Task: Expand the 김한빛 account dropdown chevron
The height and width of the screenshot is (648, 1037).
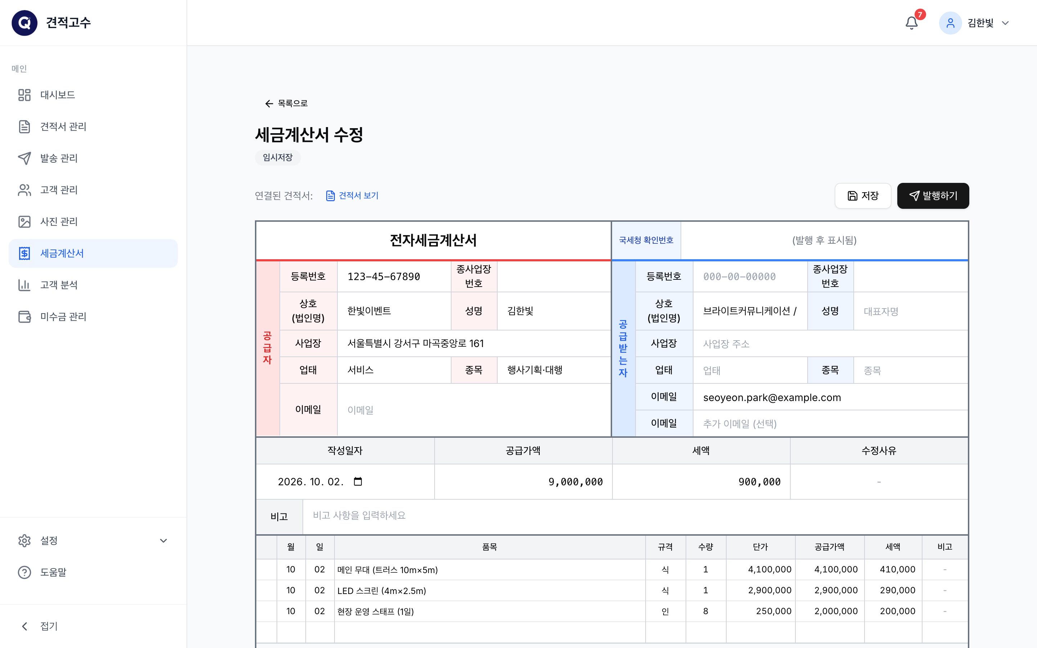Action: coord(1005,23)
